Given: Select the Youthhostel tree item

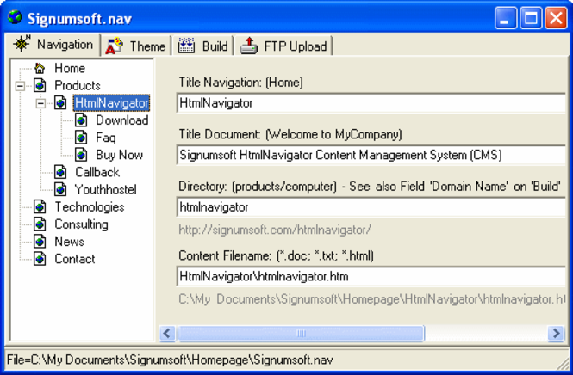Looking at the screenshot, I should tap(106, 189).
